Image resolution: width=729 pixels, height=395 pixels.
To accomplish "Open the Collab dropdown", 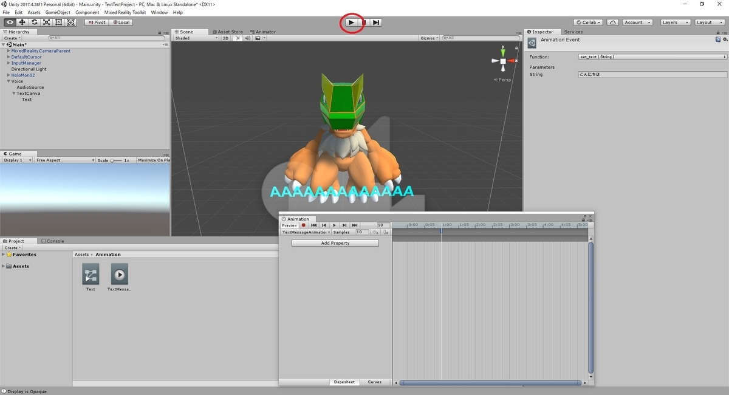I will coord(588,22).
